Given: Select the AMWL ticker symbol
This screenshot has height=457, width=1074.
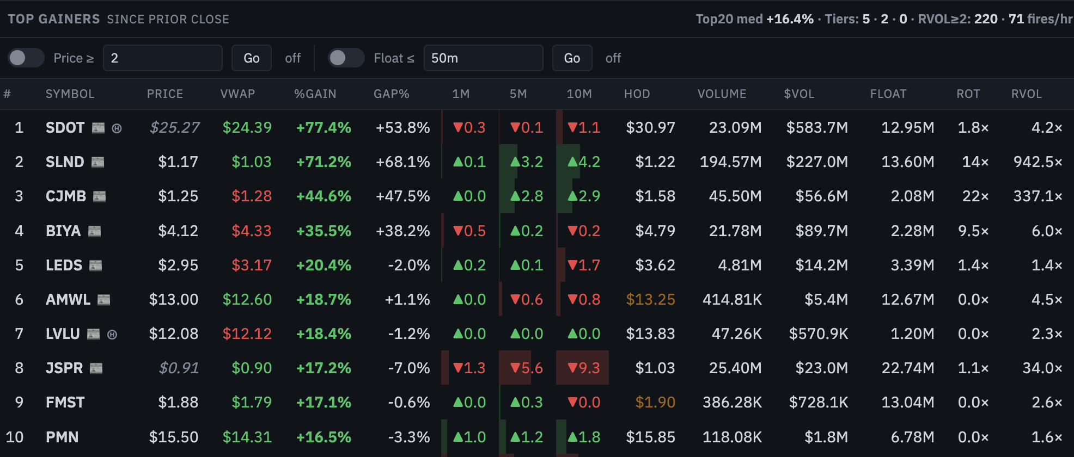Looking at the screenshot, I should tap(68, 300).
